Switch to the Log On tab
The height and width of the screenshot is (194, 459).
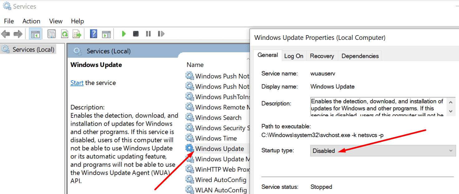coord(294,56)
